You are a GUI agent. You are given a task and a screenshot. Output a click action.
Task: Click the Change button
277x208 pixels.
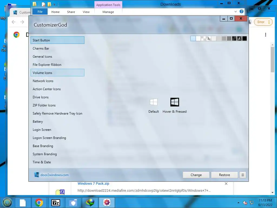point(196,175)
